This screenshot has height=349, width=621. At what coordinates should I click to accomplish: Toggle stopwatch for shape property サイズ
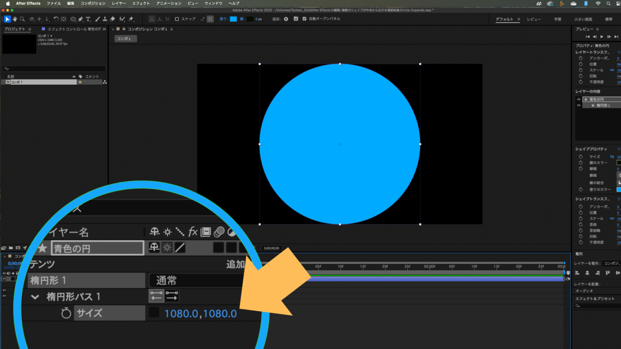[581, 157]
